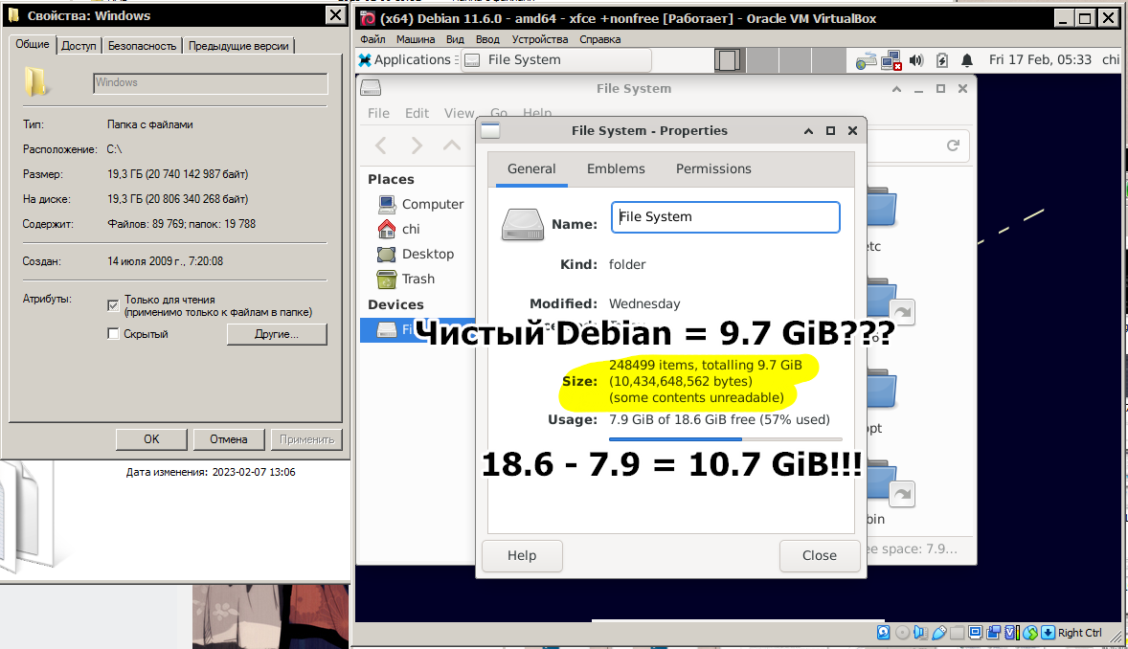
Task: Click the Help button
Action: pyautogui.click(x=522, y=555)
